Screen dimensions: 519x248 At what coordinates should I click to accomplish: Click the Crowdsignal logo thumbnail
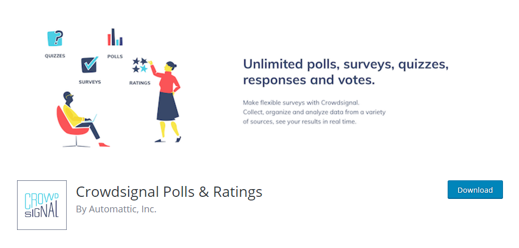point(42,205)
